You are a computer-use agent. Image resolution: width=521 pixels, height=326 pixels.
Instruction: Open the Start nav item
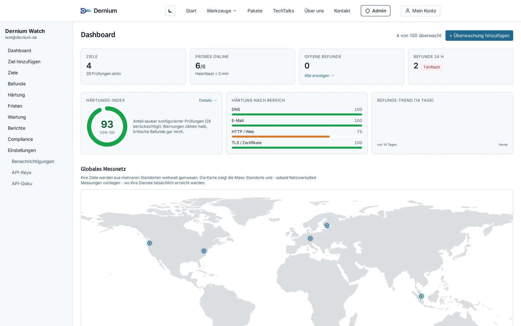tap(191, 11)
